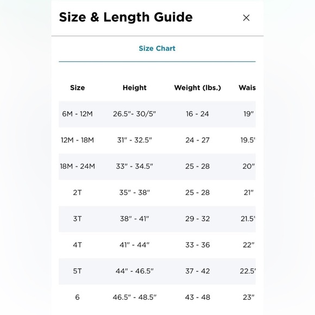Click the 46.5" - 48.5" height cell

[x=134, y=297]
